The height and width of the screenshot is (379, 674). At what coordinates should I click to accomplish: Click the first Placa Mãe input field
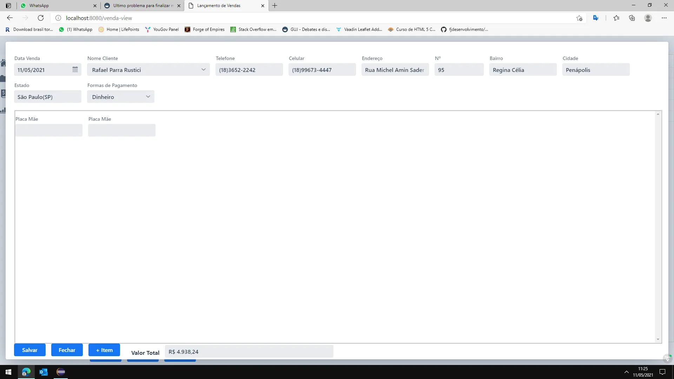pos(49,130)
